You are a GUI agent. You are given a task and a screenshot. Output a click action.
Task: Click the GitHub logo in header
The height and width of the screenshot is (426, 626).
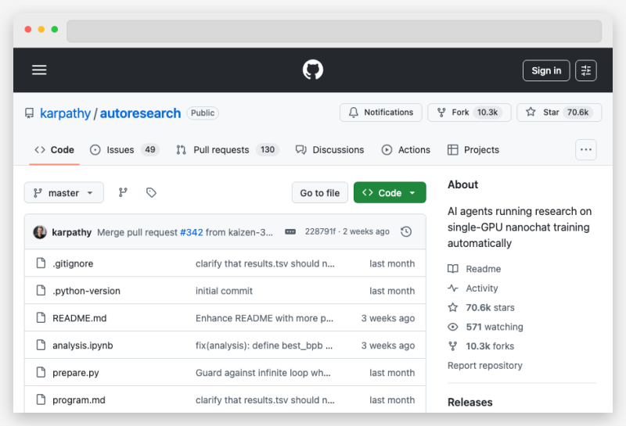tap(313, 70)
